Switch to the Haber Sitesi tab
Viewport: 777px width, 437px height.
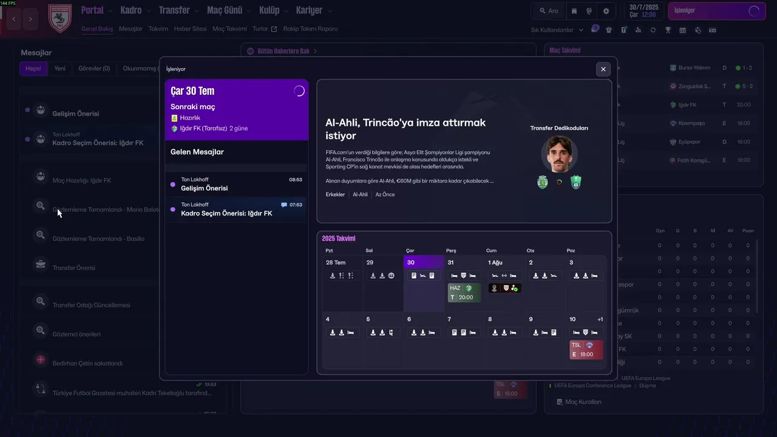(190, 29)
